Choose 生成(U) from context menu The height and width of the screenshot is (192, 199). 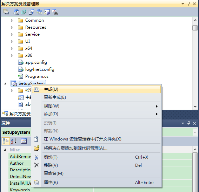point(96,89)
